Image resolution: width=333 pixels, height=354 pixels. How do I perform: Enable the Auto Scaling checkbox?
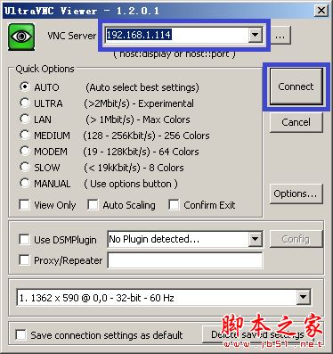pyautogui.click(x=93, y=205)
